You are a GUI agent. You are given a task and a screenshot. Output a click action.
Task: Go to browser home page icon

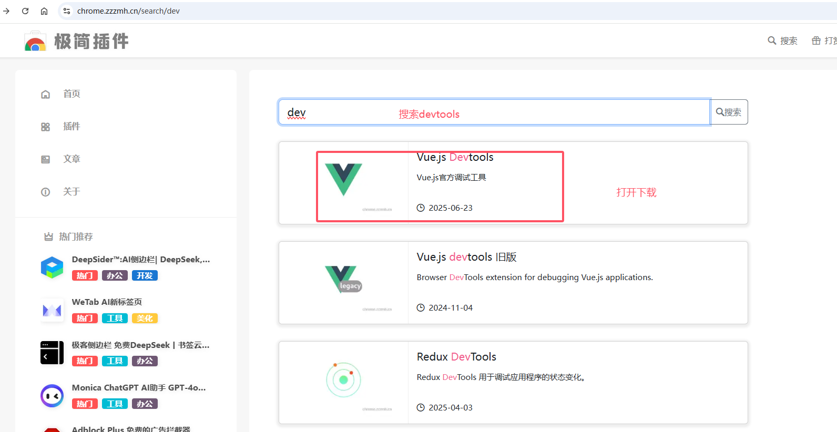pos(44,11)
